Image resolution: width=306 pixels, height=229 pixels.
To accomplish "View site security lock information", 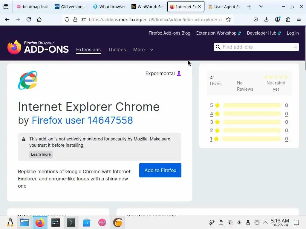I will point(75,19).
